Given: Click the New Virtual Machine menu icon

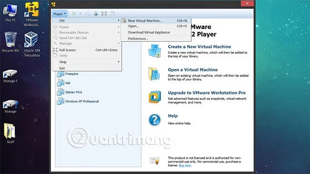Looking at the screenshot, I should tap(124, 20).
